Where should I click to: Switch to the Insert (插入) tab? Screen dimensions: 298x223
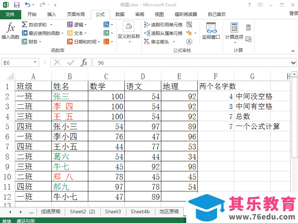click(x=52, y=14)
